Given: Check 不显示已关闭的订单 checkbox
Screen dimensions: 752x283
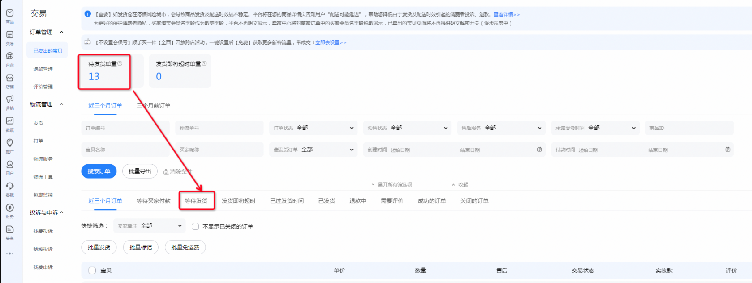Looking at the screenshot, I should [195, 226].
